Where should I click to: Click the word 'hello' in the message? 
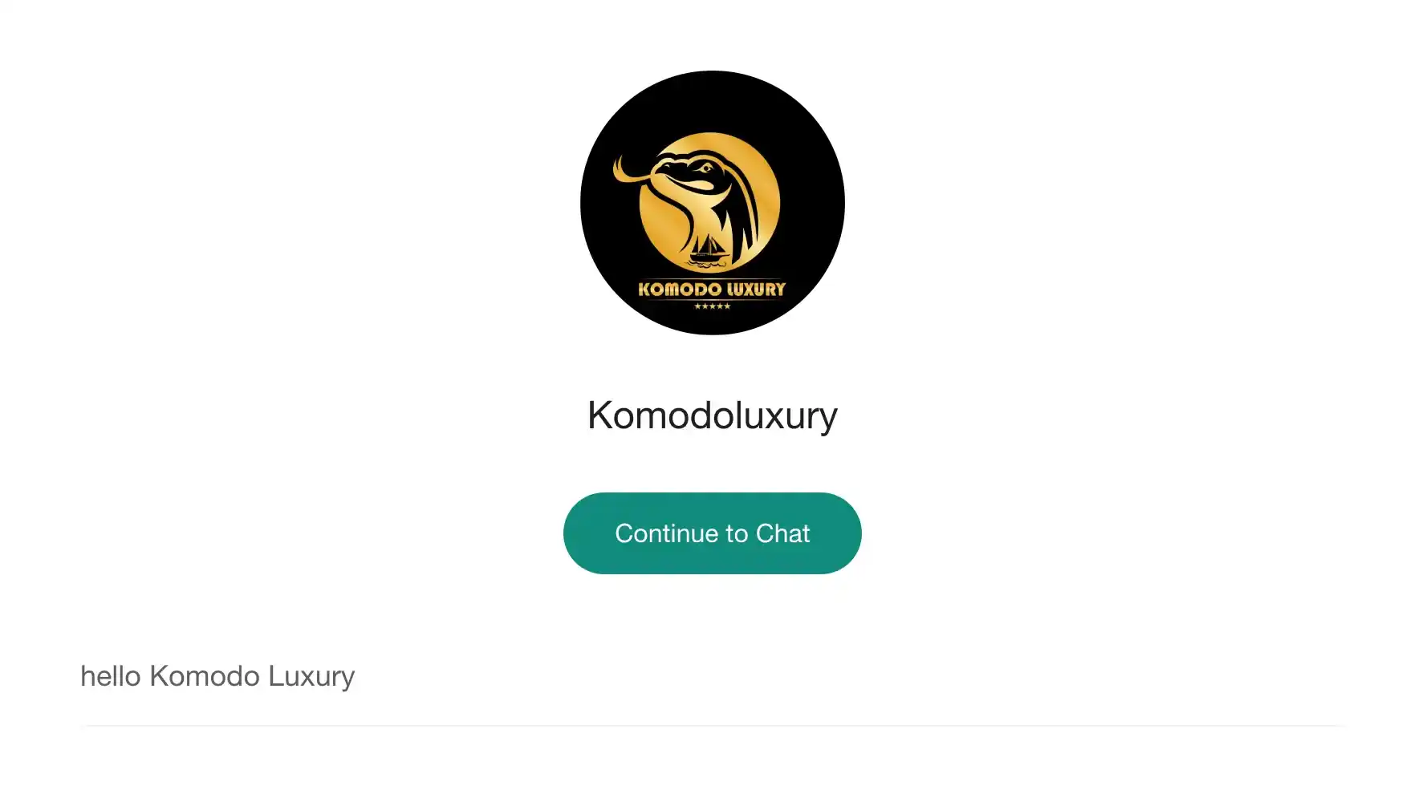[x=111, y=676]
